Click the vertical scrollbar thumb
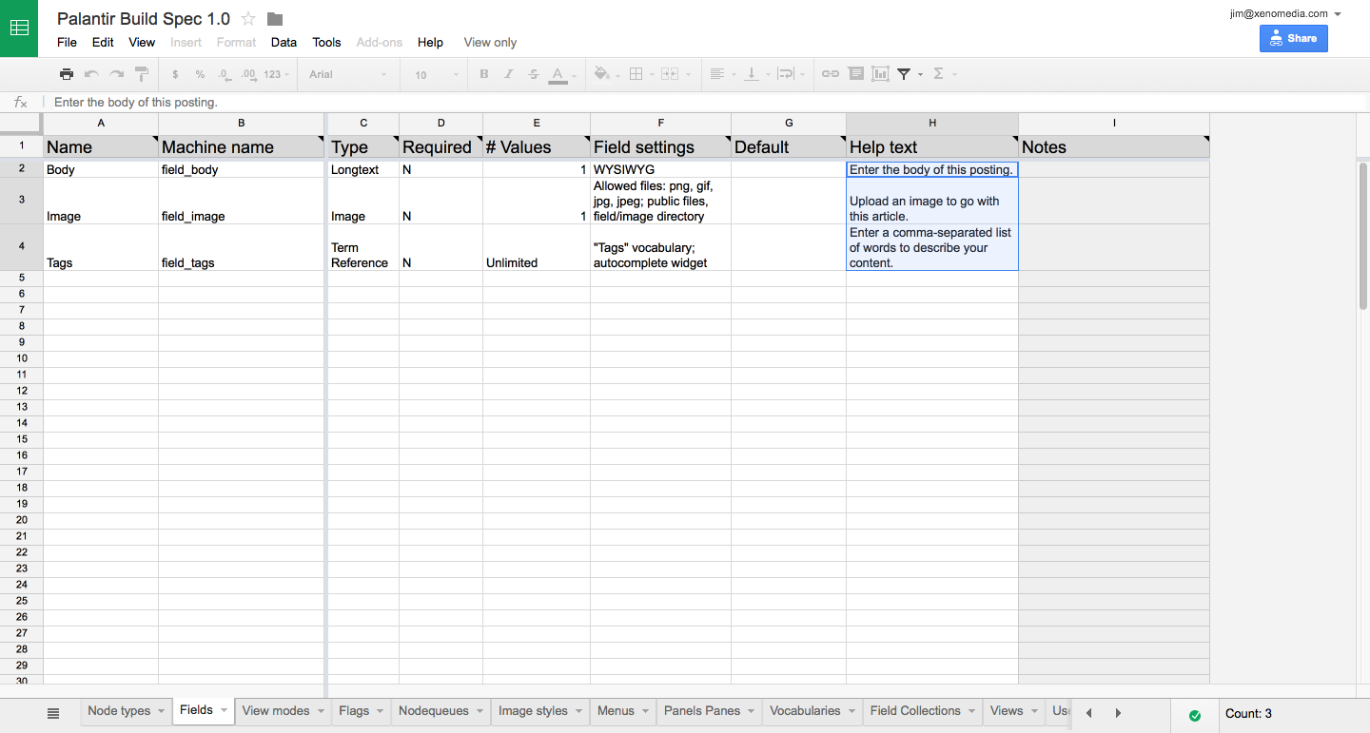 (1363, 236)
